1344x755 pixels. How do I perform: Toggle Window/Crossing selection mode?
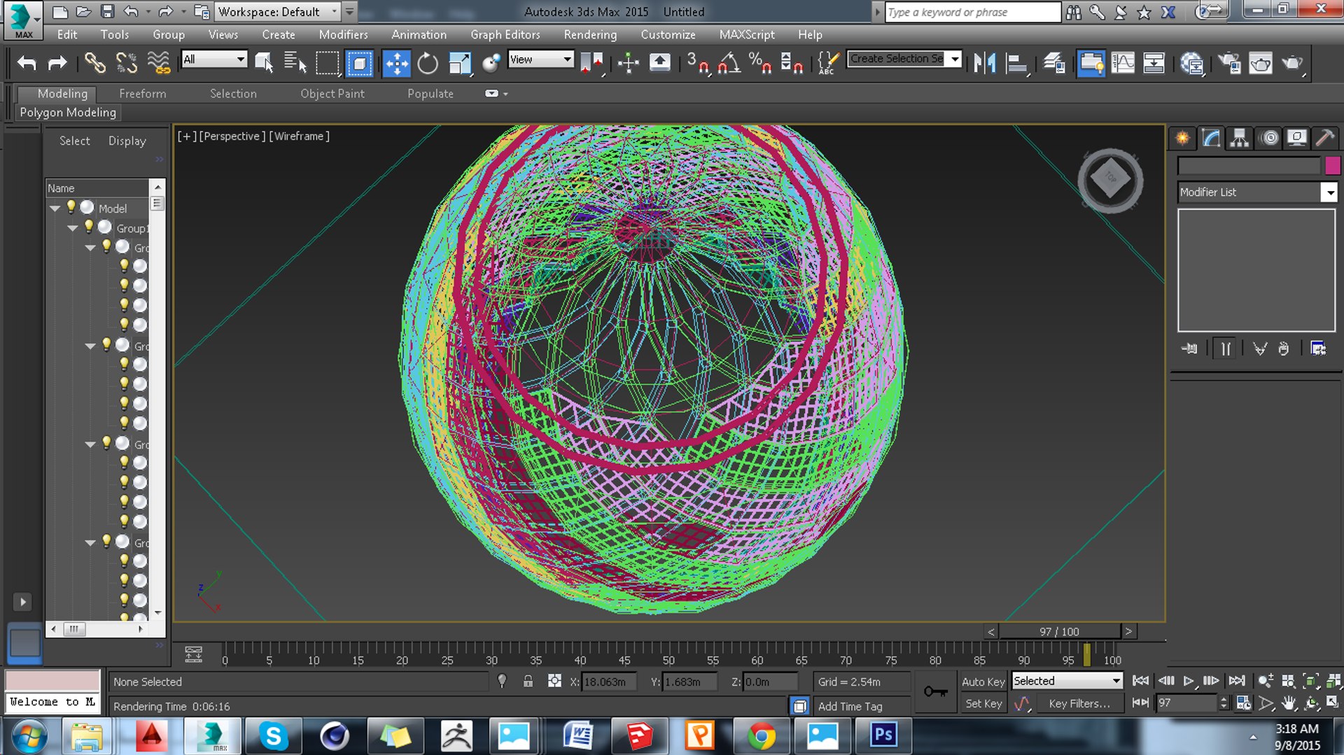coord(359,63)
